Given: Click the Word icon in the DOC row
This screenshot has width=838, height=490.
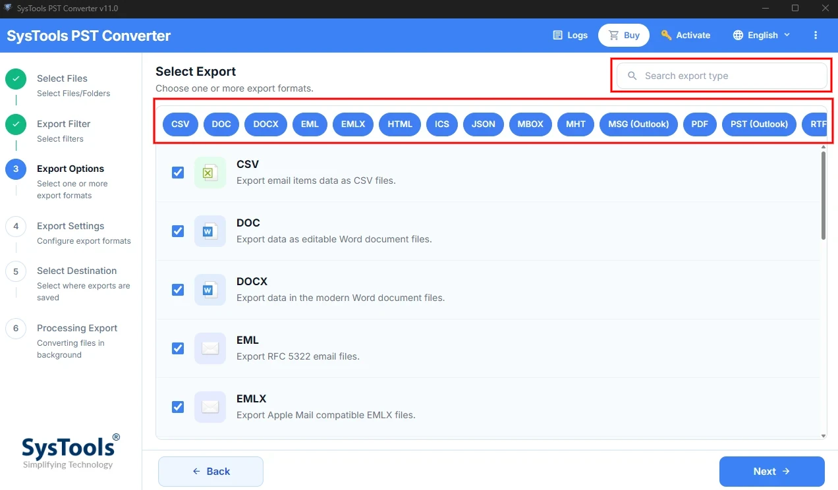Looking at the screenshot, I should 210,231.
